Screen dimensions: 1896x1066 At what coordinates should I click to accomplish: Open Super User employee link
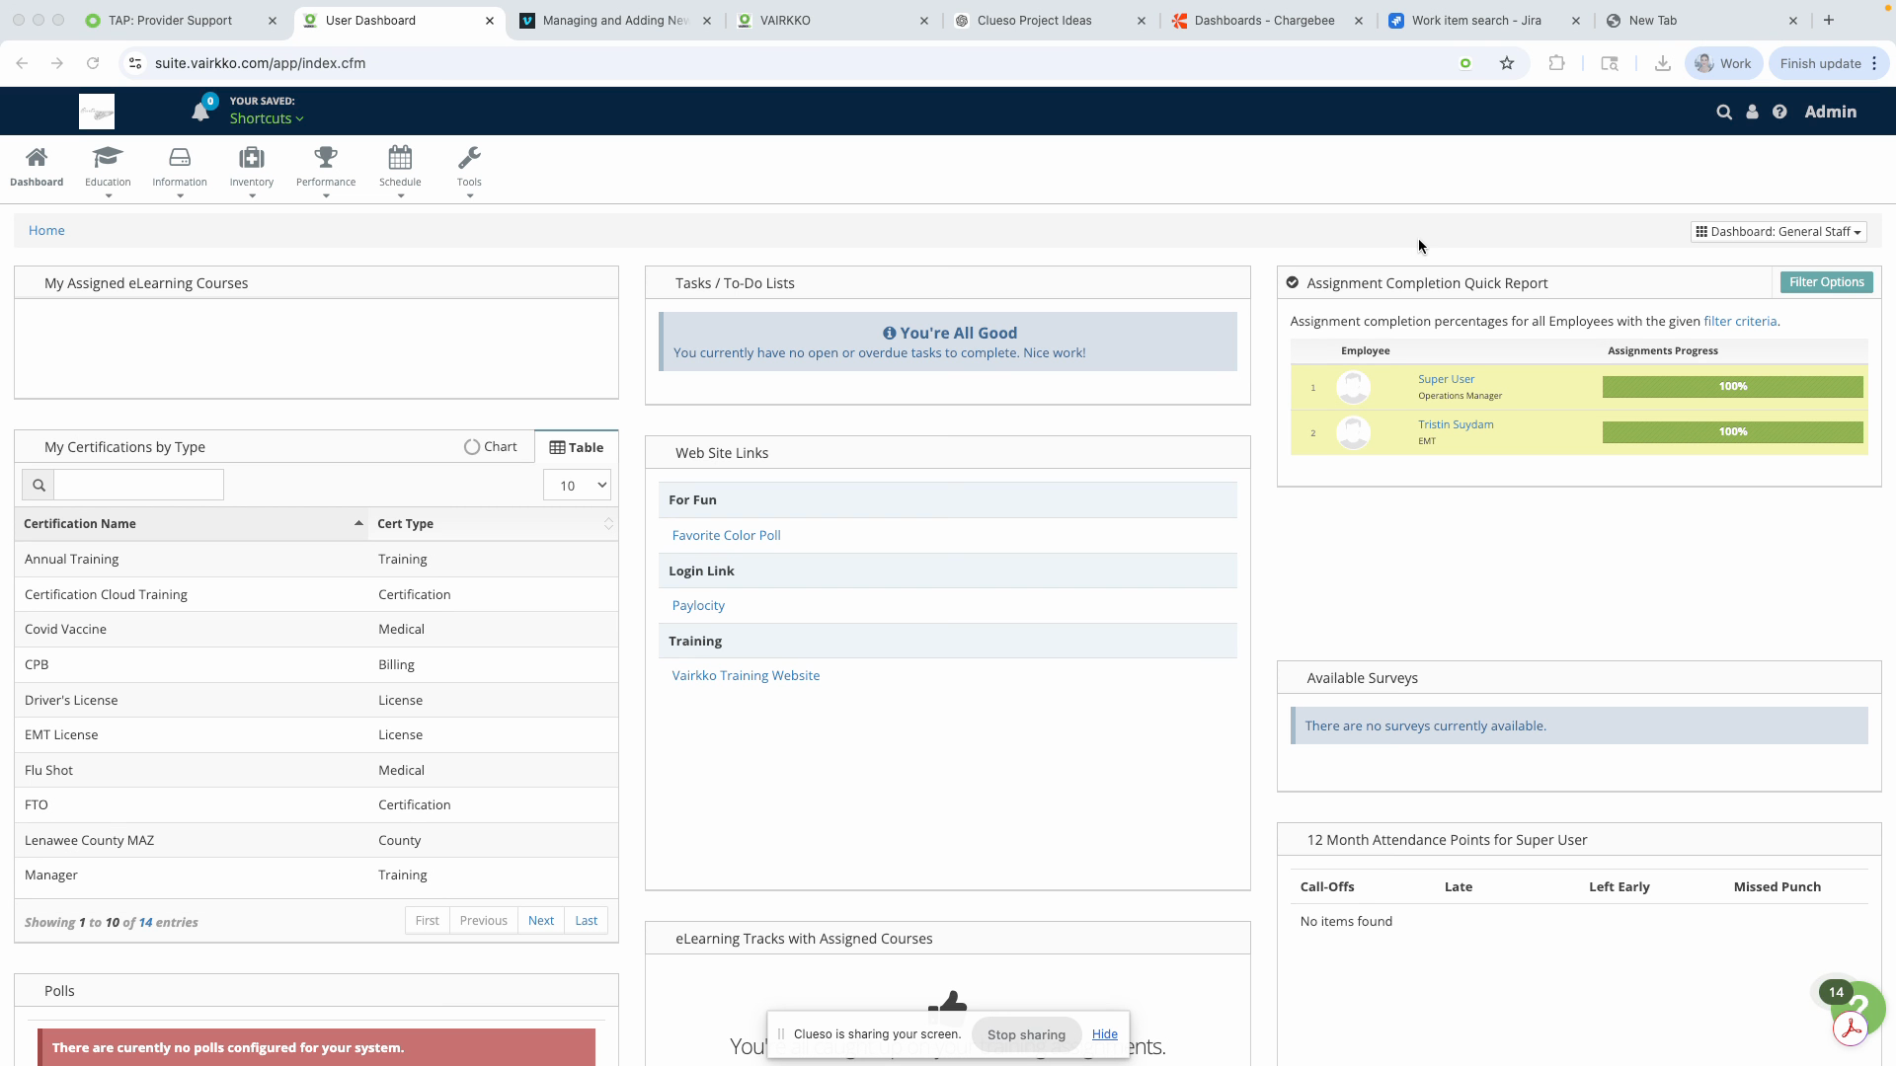pos(1446,379)
